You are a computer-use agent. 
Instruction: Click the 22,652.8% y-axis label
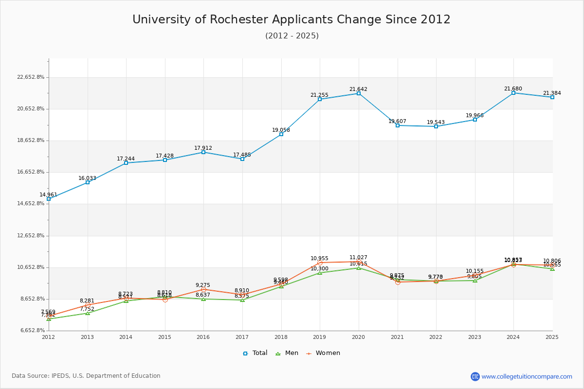coord(32,76)
